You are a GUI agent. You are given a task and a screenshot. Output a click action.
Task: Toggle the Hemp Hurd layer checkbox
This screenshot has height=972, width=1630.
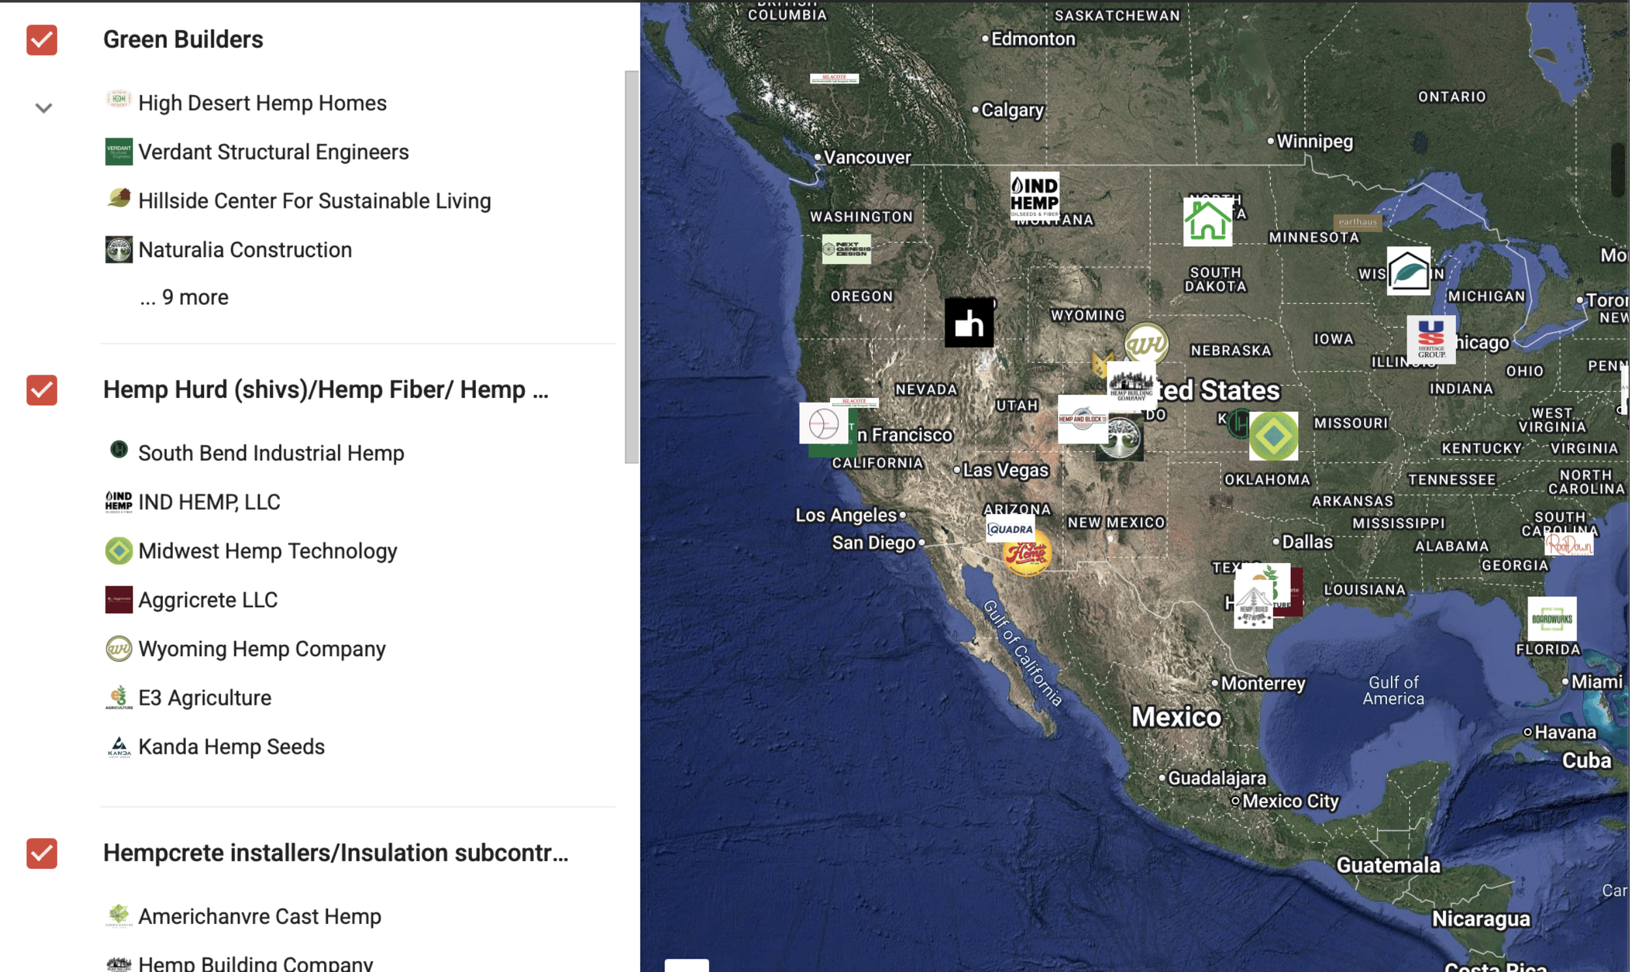point(42,390)
